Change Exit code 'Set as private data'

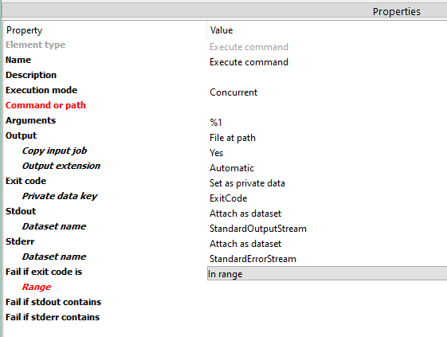247,183
